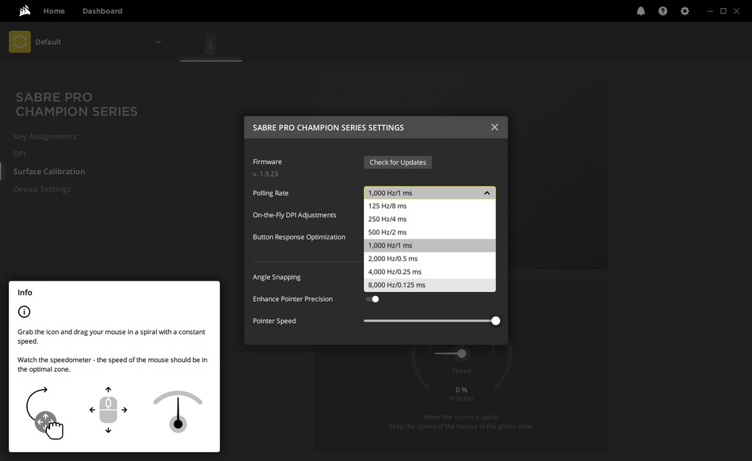The width and height of the screenshot is (752, 461).
Task: Select Surface Calibration in sidebar
Action: point(49,171)
